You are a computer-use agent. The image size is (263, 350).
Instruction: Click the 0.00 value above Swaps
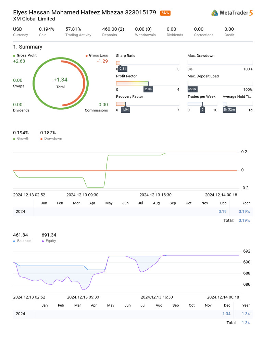pyautogui.click(x=18, y=80)
